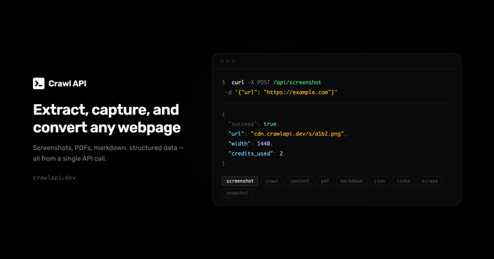The width and height of the screenshot is (494, 259).
Task: Click the subtitle about screenshots, PDFs, markdown
Action: [108, 153]
